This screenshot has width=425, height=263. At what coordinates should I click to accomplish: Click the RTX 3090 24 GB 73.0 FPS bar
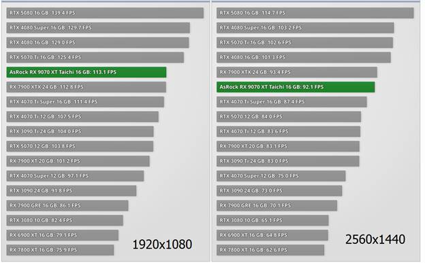279,191
